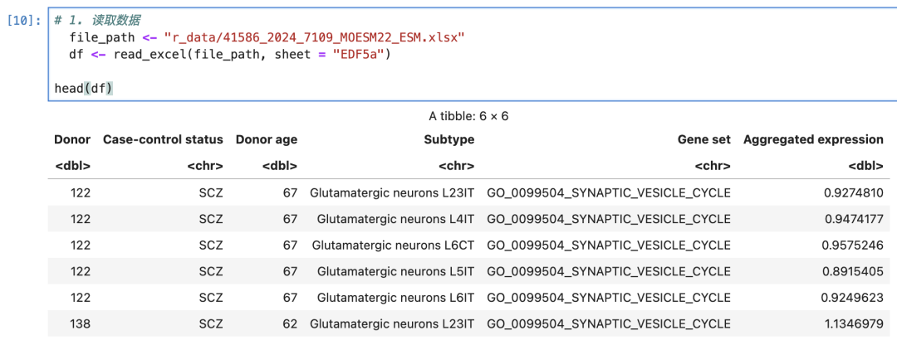Select the Donor column header
The height and width of the screenshot is (350, 897).
[x=72, y=139]
